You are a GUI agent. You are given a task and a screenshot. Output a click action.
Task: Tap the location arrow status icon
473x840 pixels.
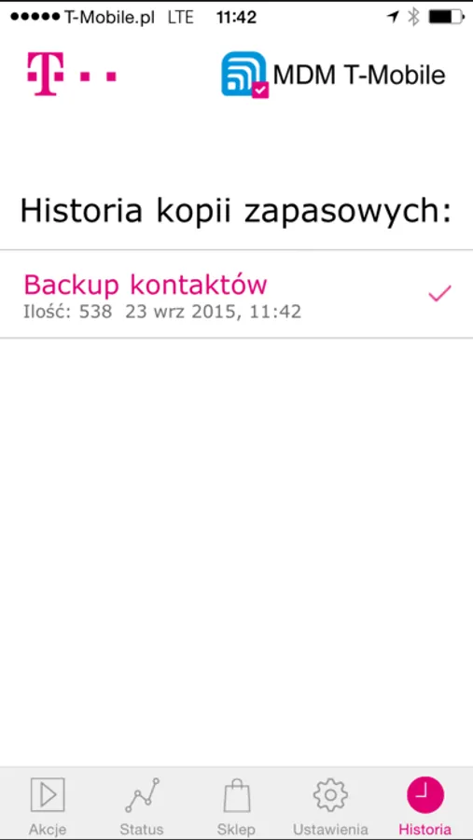(393, 17)
